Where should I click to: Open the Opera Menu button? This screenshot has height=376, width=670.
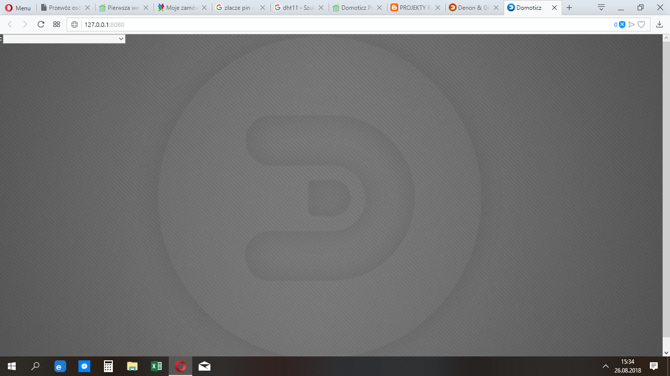[x=18, y=8]
